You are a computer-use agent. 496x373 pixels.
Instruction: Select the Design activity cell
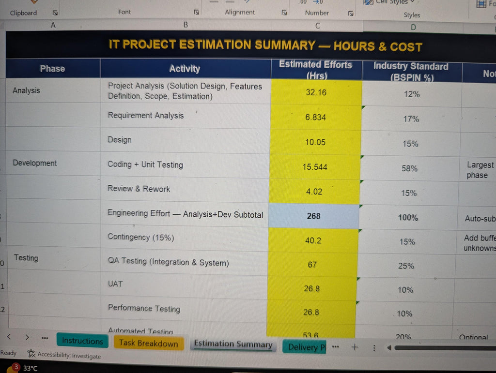point(185,140)
